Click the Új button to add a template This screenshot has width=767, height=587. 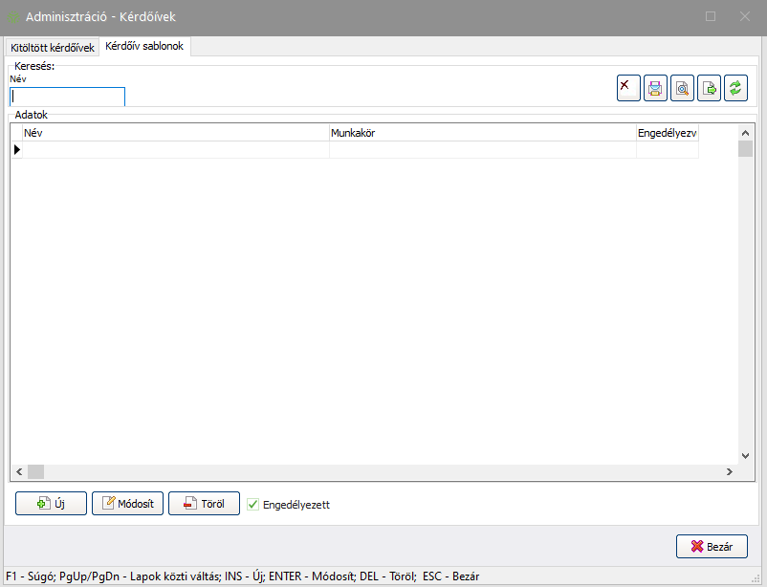[x=51, y=504]
